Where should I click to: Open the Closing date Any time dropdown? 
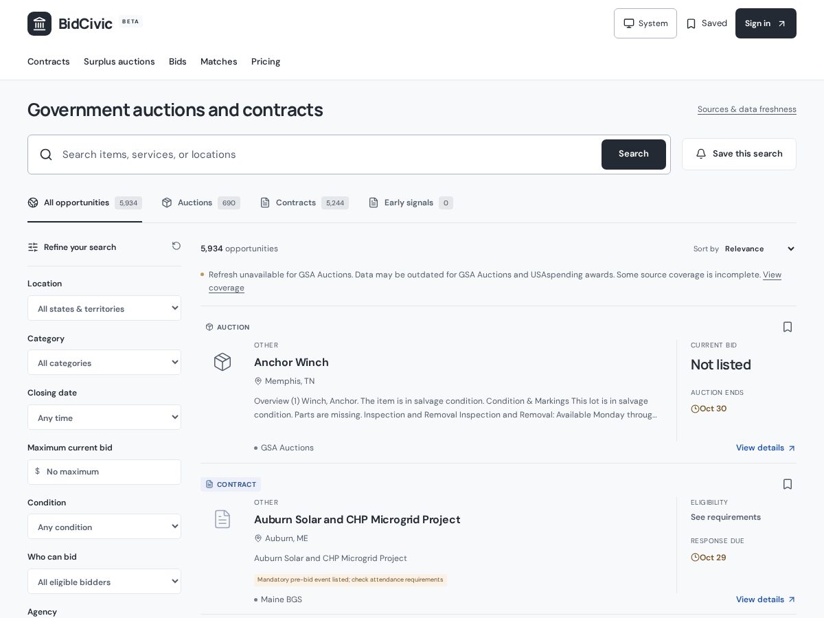pyautogui.click(x=104, y=417)
